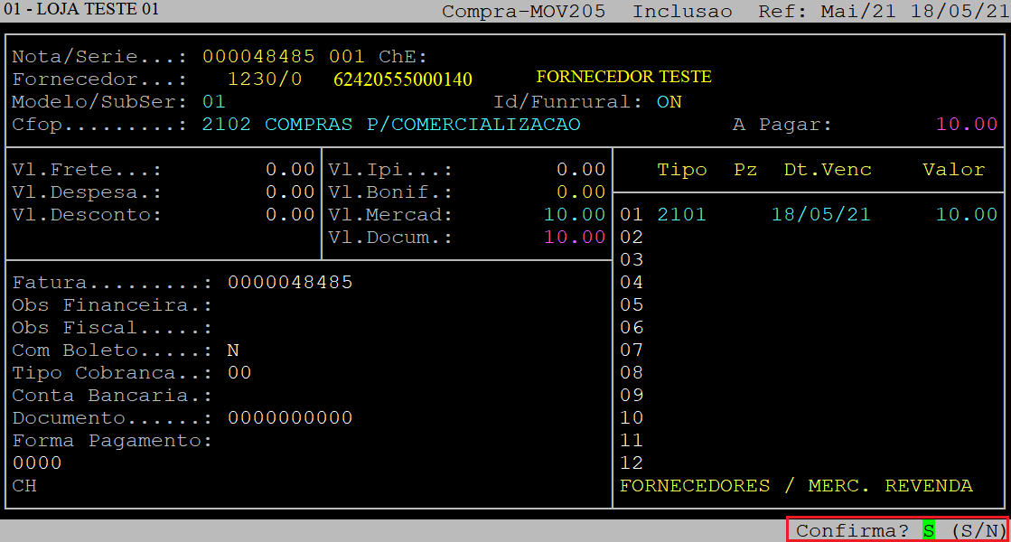
Task: Select the Fornecedor code 1230/0
Action: [x=265, y=79]
